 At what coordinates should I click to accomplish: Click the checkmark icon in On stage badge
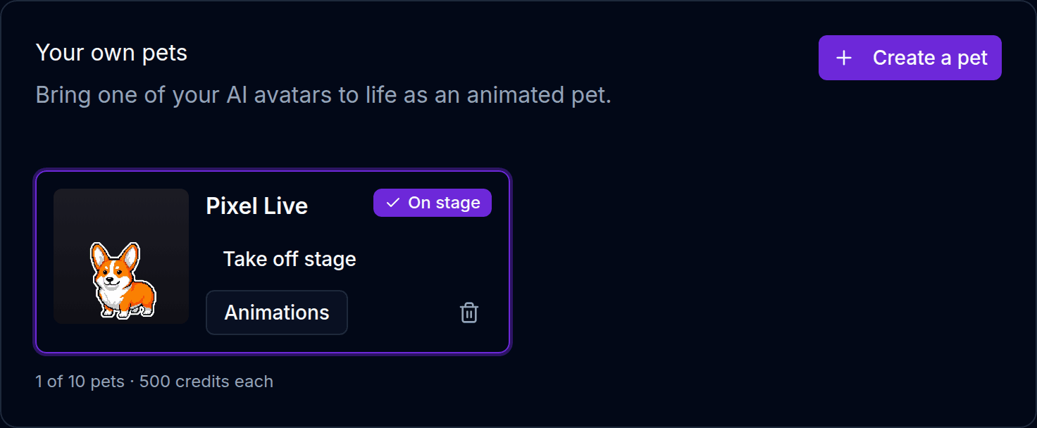[x=393, y=203]
